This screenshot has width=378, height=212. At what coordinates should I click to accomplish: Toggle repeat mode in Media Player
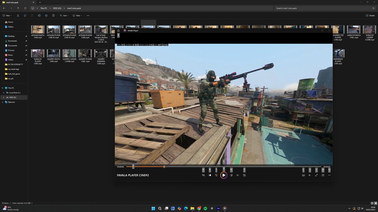click(x=244, y=175)
